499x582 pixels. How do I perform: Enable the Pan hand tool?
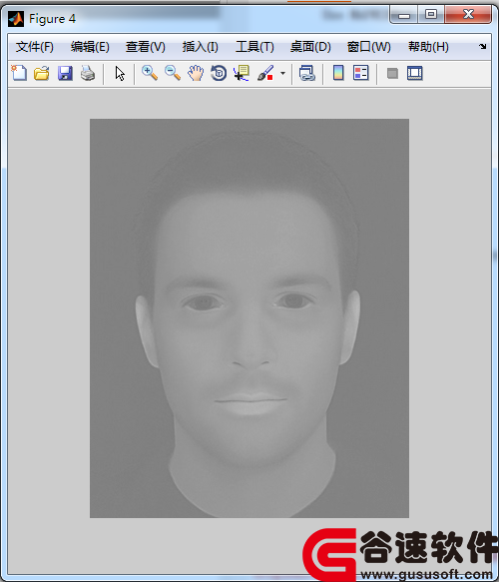[196, 73]
